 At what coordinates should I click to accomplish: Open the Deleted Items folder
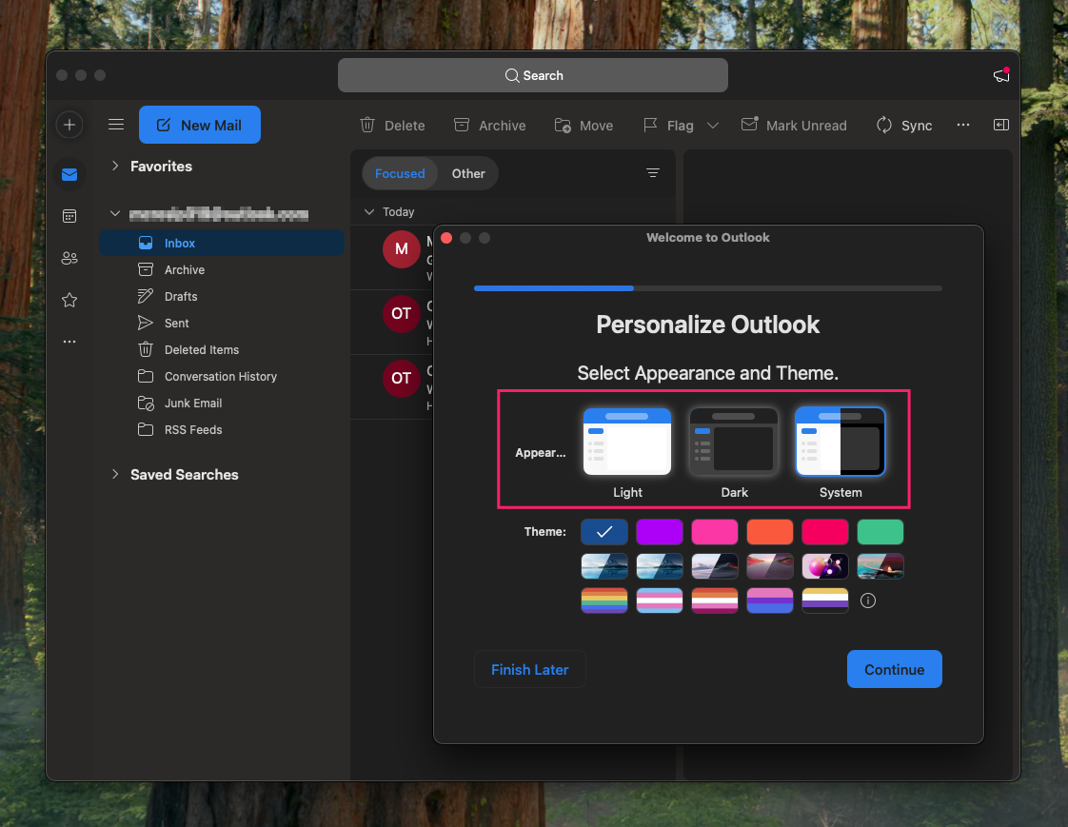(222, 349)
